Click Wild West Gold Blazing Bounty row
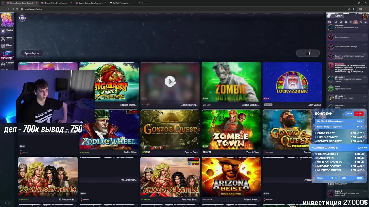369x207 pixels. pos(340,121)
